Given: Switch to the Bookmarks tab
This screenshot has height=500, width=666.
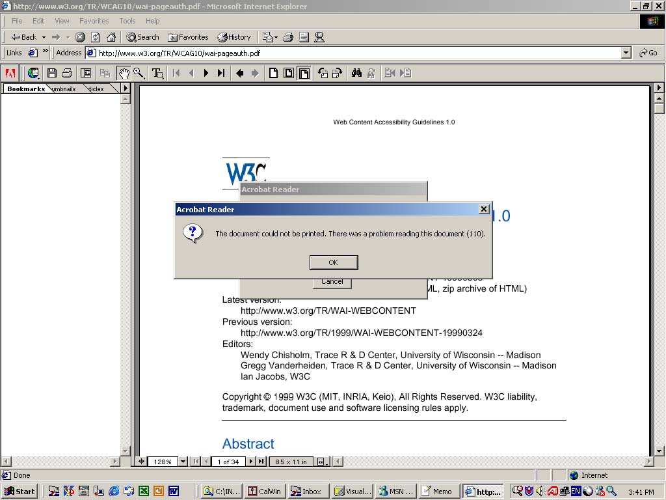Looking at the screenshot, I should [x=26, y=89].
